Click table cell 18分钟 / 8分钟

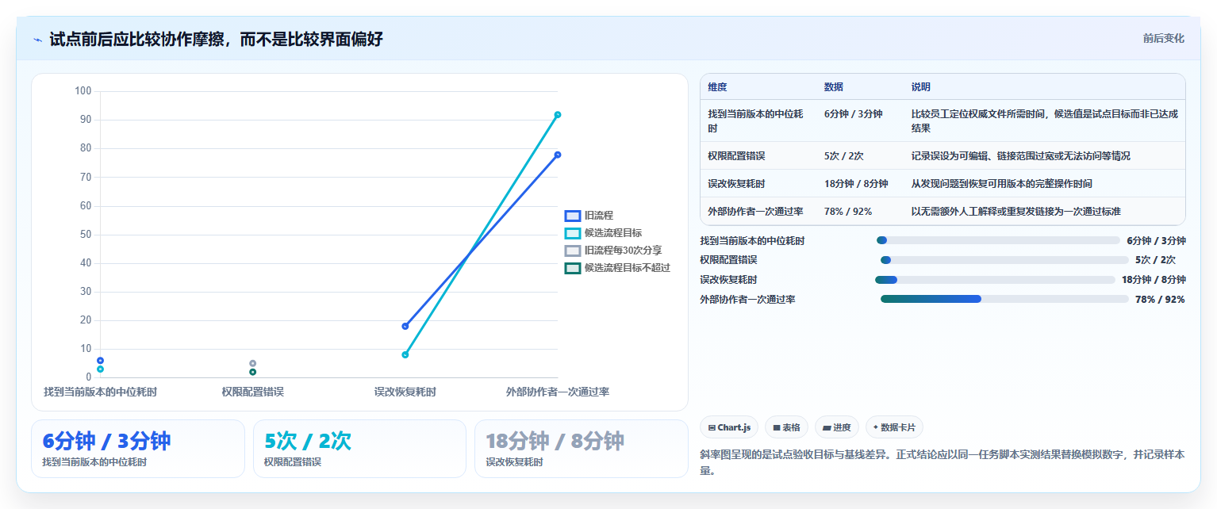[x=856, y=184]
